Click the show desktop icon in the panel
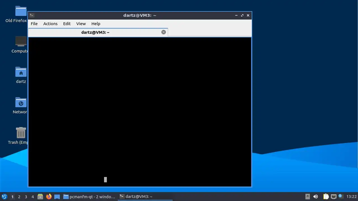The width and height of the screenshot is (358, 201). 57,197
